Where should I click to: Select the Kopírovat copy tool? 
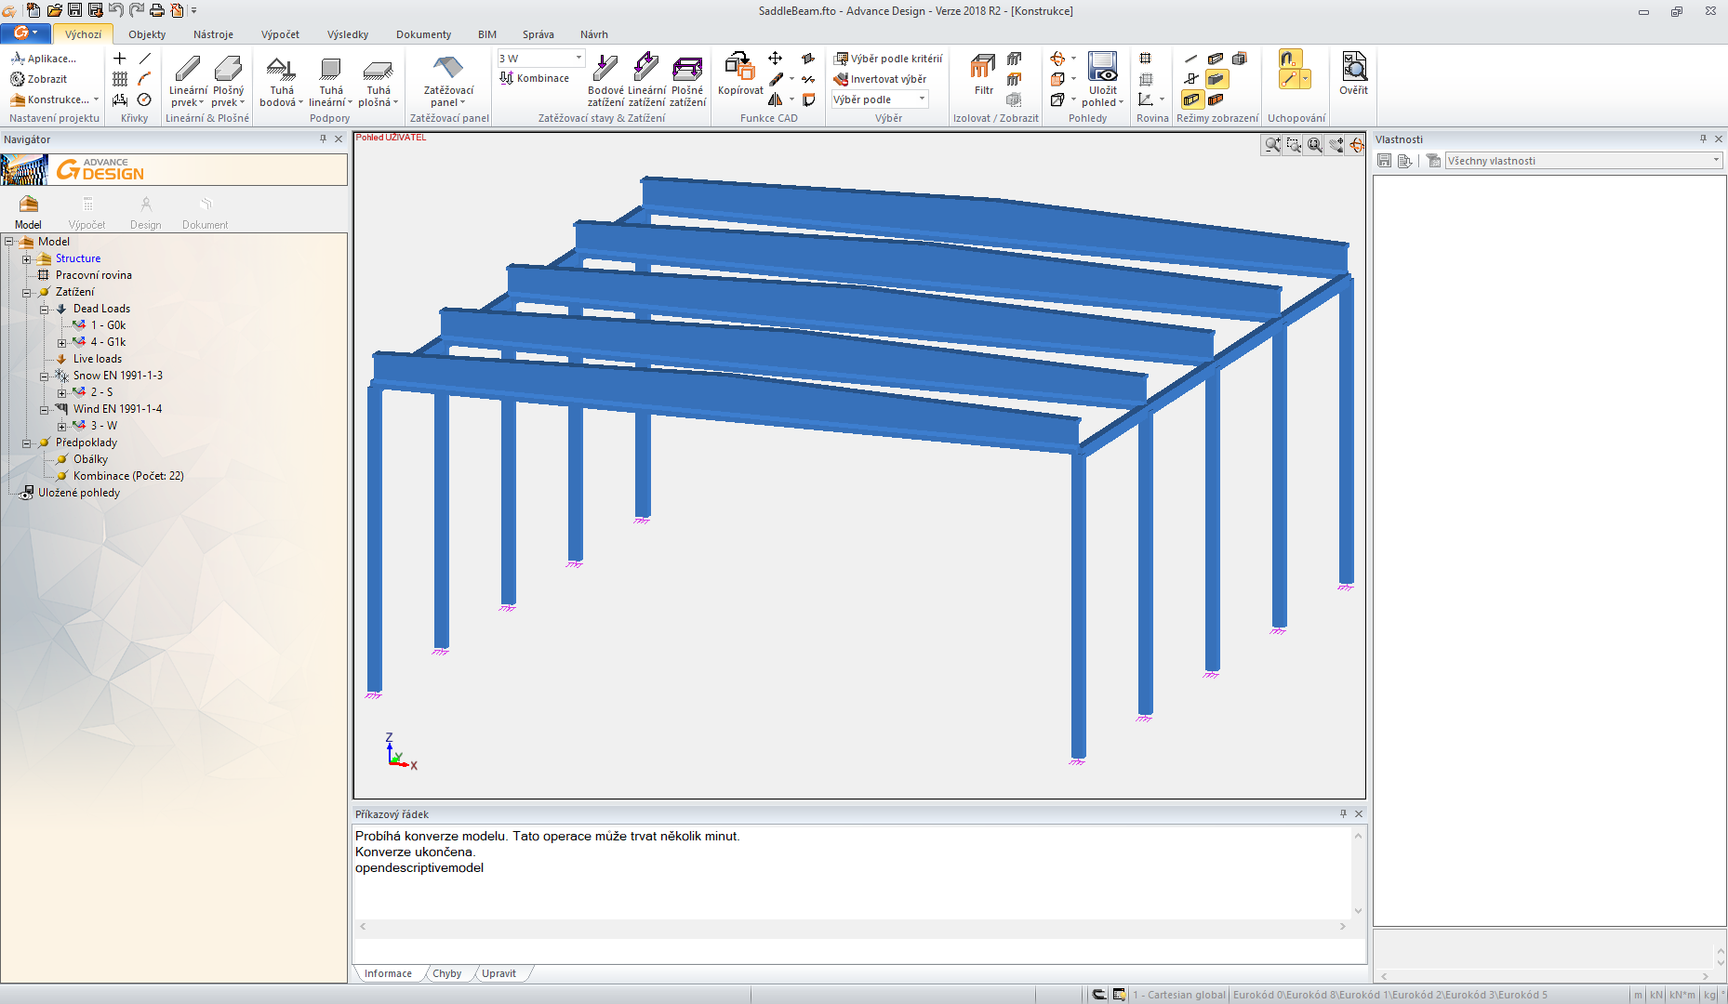(739, 69)
